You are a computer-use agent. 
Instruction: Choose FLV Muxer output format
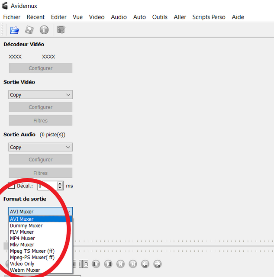point(40,232)
